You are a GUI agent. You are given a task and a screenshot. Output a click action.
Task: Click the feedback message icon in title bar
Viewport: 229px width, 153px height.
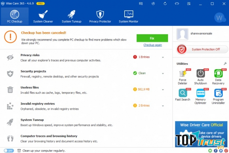pos(141,4)
